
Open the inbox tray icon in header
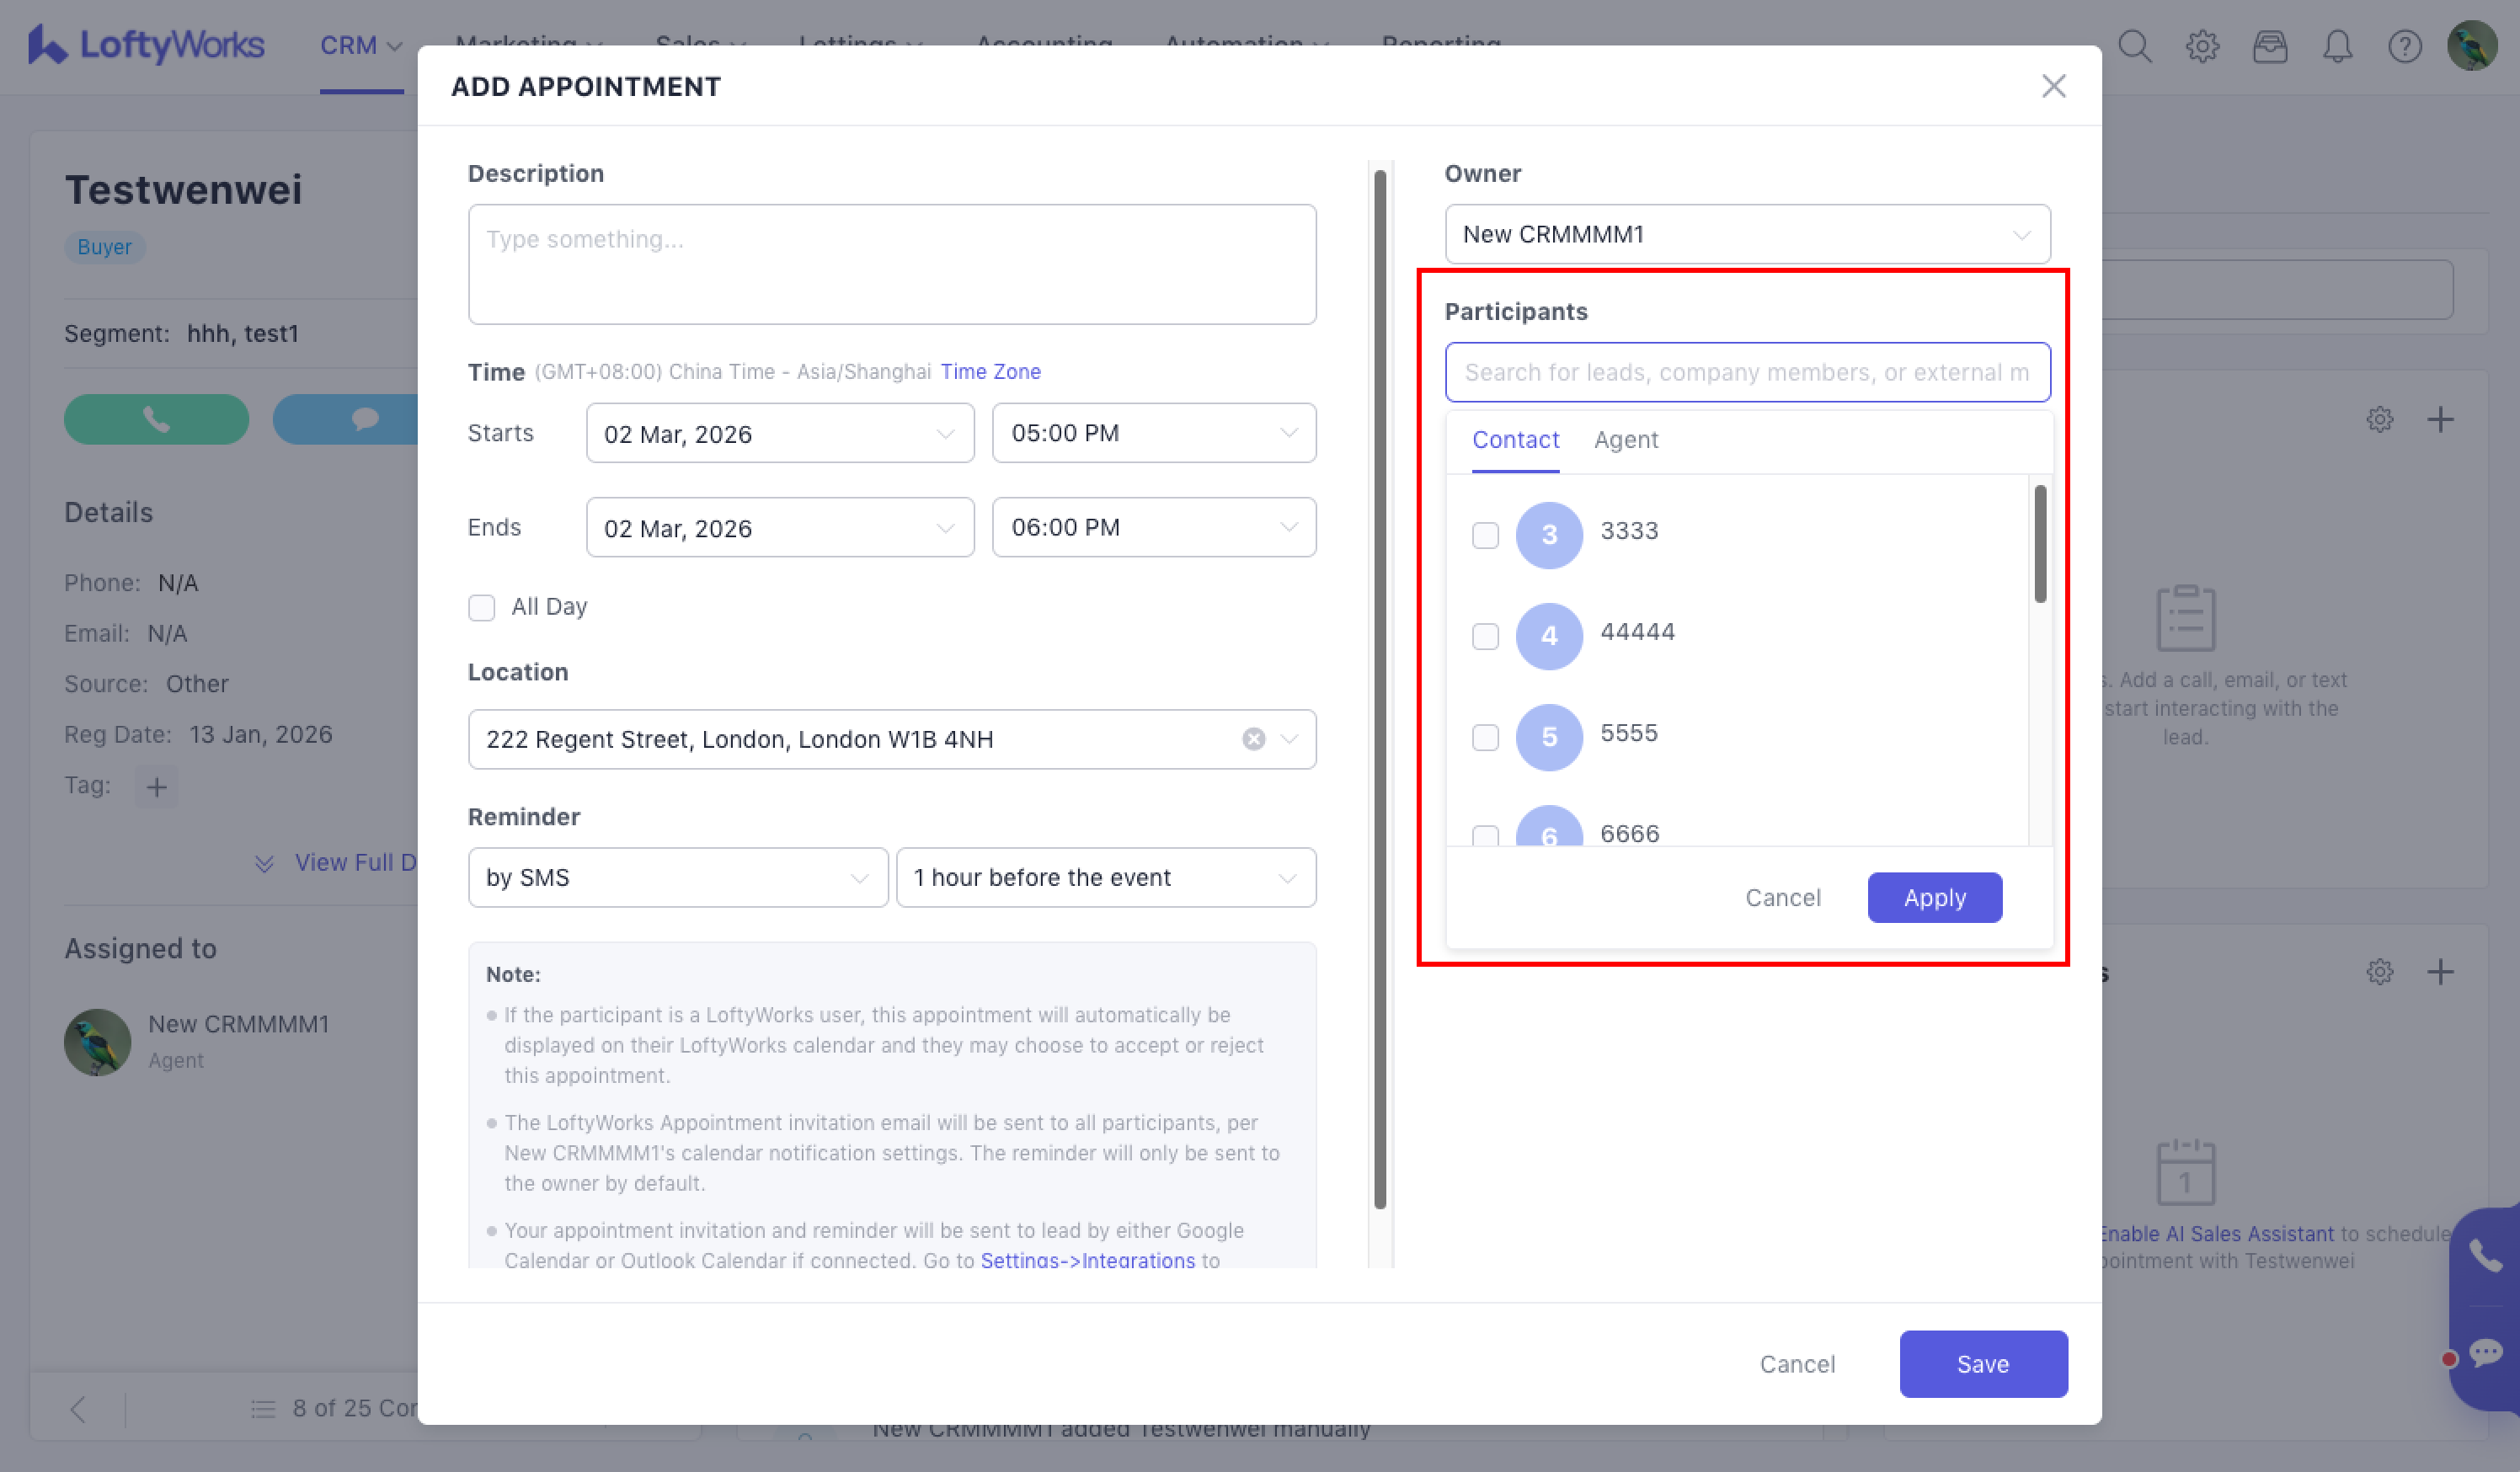tap(2270, 46)
